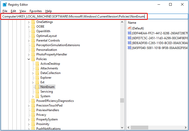Expand the Ext subkey
Screen dimensions: 189x131
33,83
